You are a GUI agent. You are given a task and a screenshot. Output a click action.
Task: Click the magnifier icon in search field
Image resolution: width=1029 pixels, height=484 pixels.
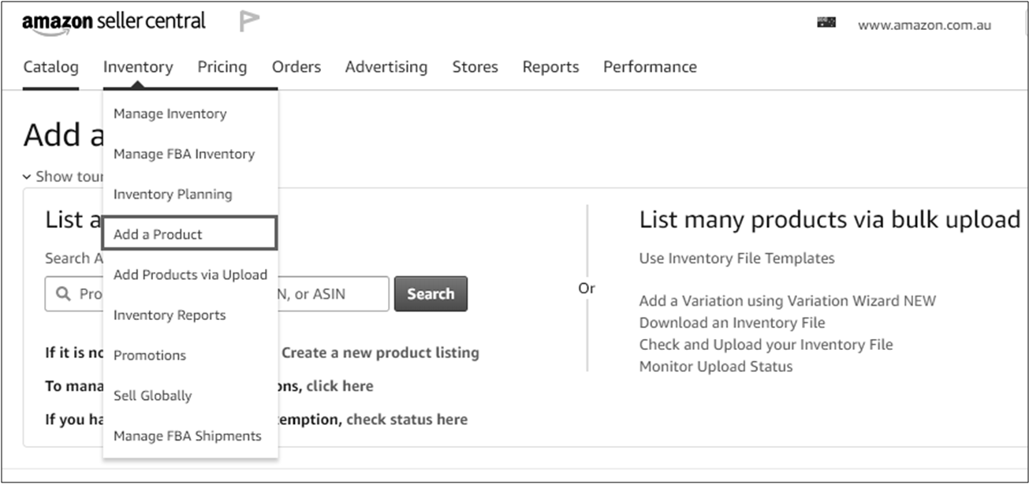(64, 294)
